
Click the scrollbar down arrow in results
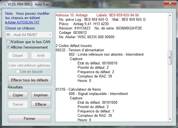coord(170,119)
